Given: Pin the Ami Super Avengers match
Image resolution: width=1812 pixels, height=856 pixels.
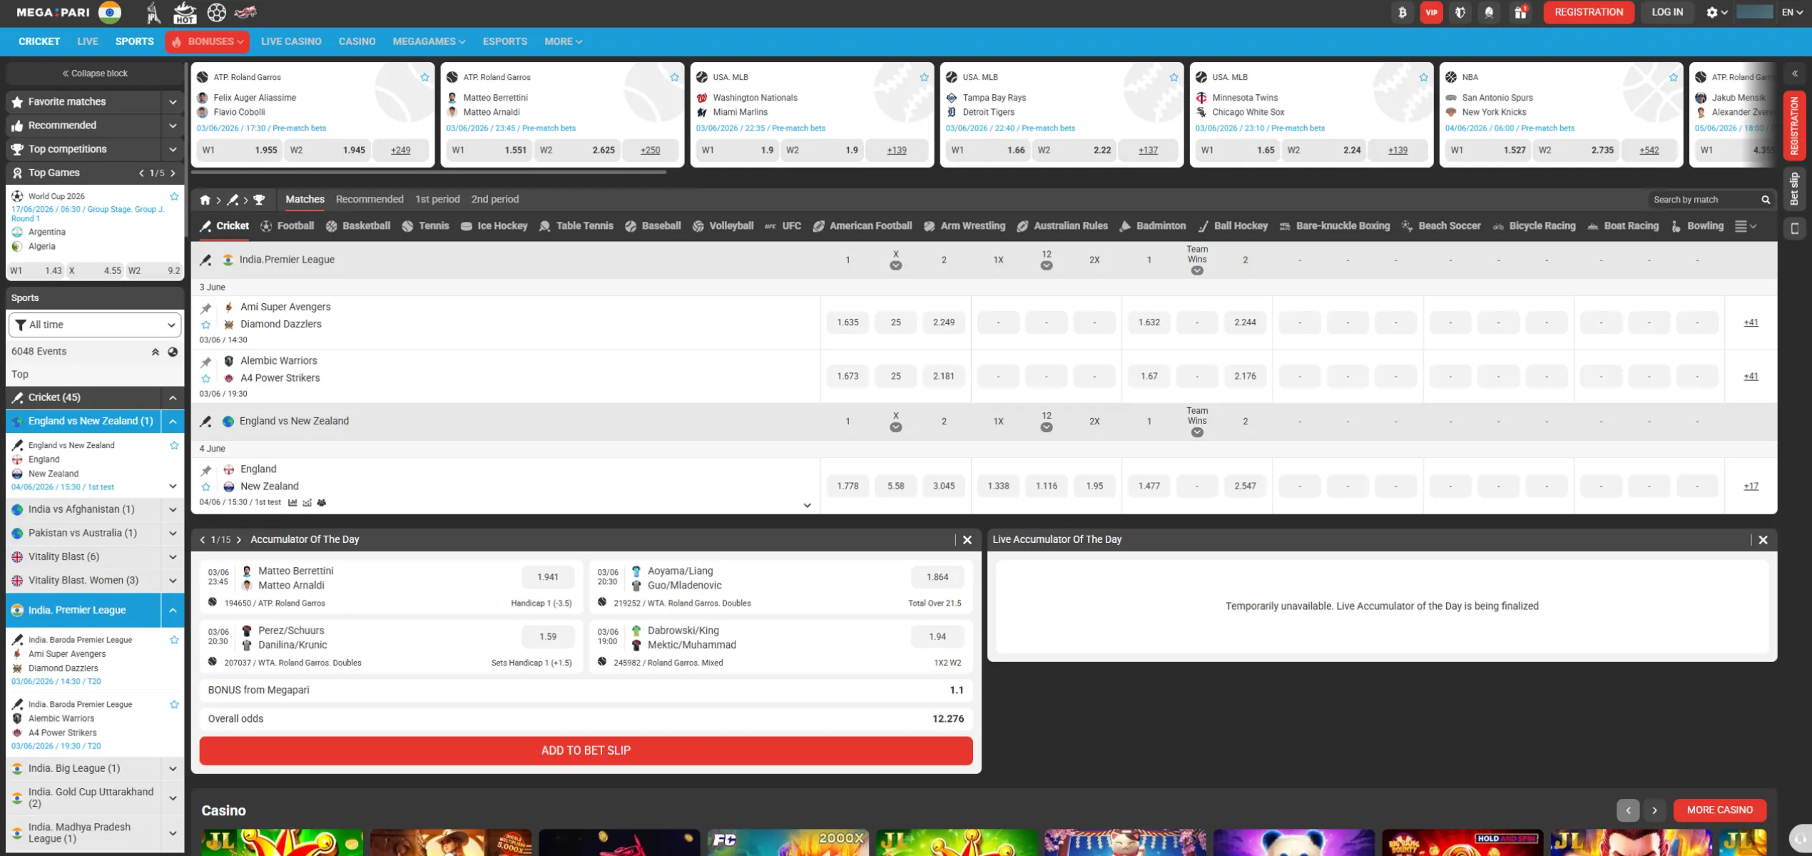Looking at the screenshot, I should (206, 308).
